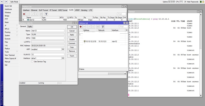Click the redo arrow in top toolbar
This screenshot has height=106, width=205.
pyautogui.click(x=6, y=2)
